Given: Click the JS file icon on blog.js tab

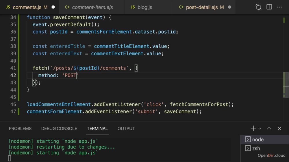Looking at the screenshot, I should pos(133,7).
